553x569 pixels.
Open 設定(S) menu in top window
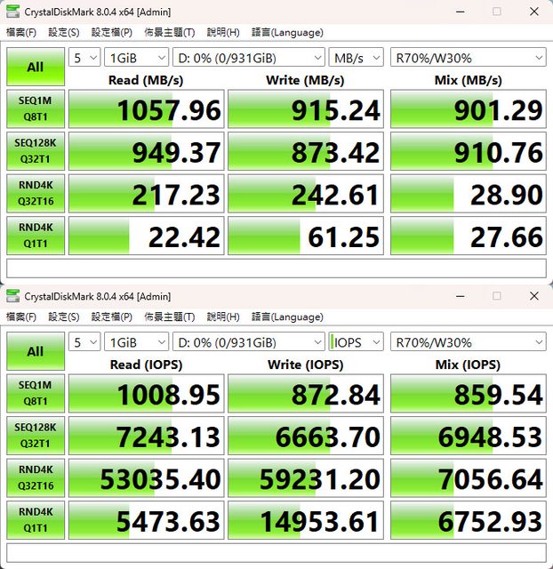(x=63, y=32)
